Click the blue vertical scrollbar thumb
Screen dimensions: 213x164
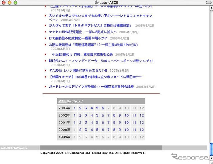coord(211,149)
